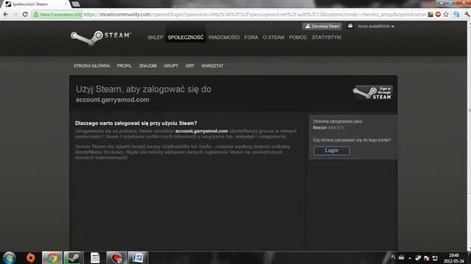Open the WARSZTAT workshop link
The width and height of the screenshot is (471, 264).
click(x=213, y=66)
